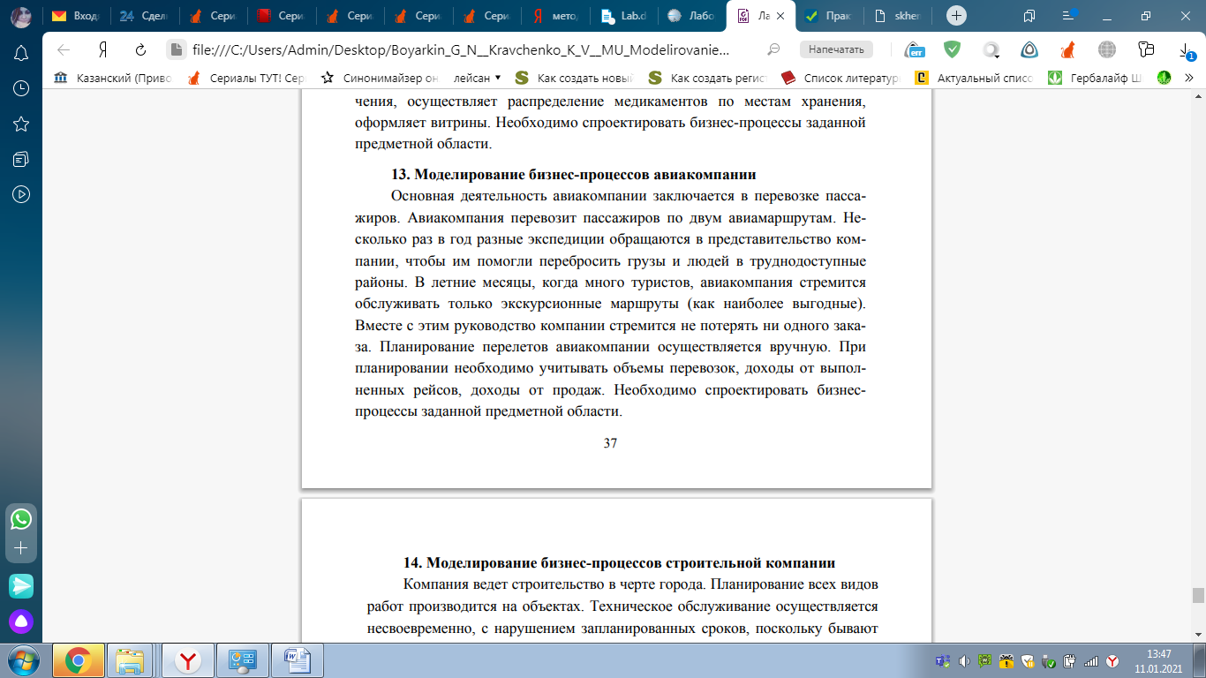Switch to the Лабо tab with globe icon
Screen dimensions: 1206x678
tap(692, 15)
